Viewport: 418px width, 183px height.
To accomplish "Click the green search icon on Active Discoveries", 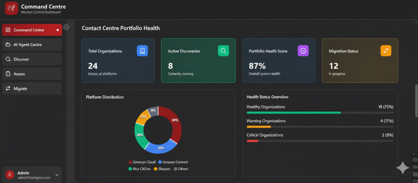I will tap(223, 51).
